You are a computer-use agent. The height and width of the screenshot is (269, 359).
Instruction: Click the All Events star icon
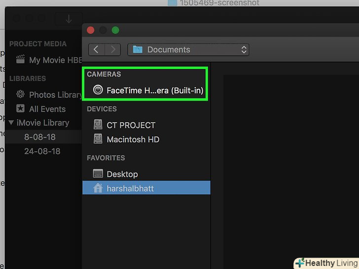coord(20,108)
